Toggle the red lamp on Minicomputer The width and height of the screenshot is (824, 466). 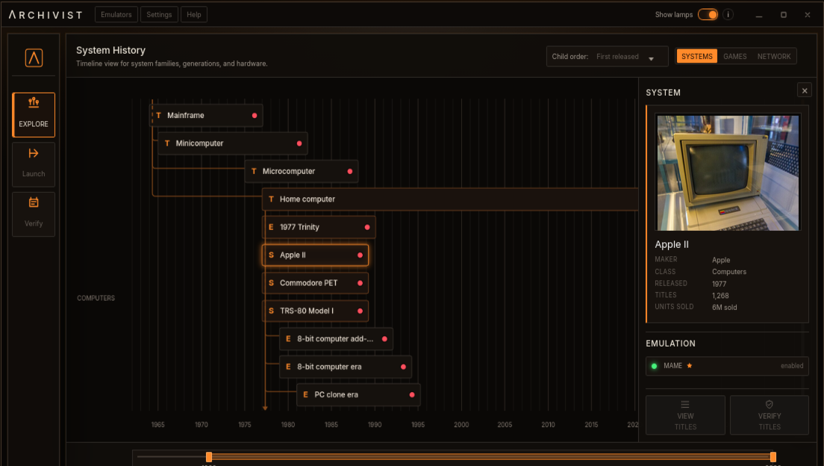click(299, 143)
